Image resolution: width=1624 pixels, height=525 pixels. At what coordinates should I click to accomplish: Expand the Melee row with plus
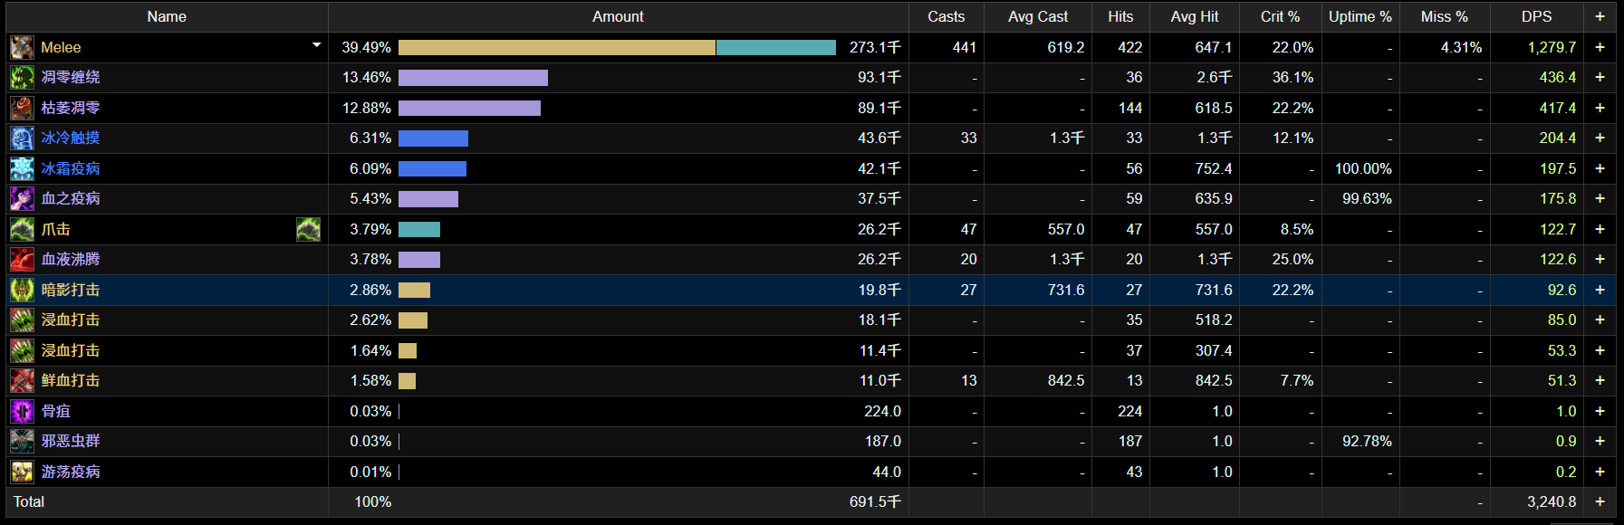(x=1600, y=47)
